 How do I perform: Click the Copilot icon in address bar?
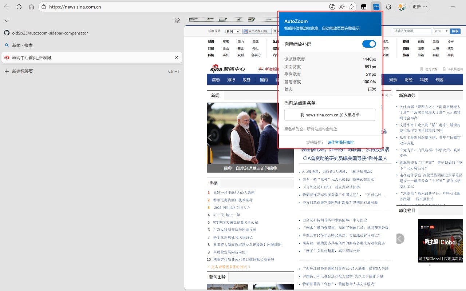pos(332,7)
